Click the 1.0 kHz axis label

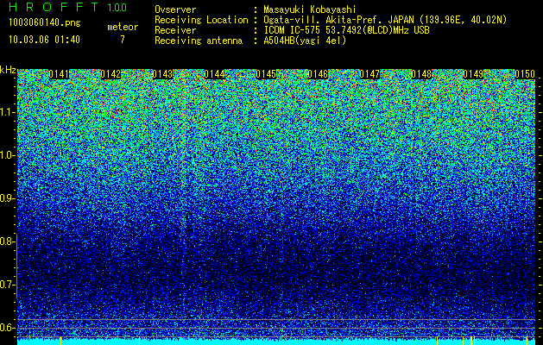[x=7, y=155]
